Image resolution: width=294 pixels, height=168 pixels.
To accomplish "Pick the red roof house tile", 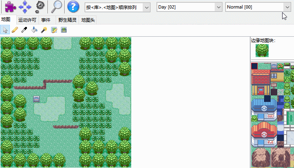I will coord(261,77).
